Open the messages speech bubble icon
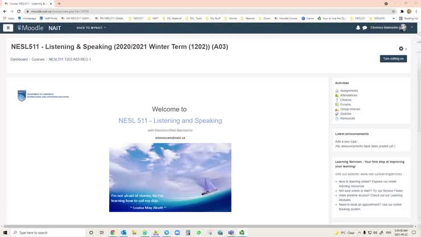Screen dimensions: 421x237 pyautogui.click(x=365, y=28)
